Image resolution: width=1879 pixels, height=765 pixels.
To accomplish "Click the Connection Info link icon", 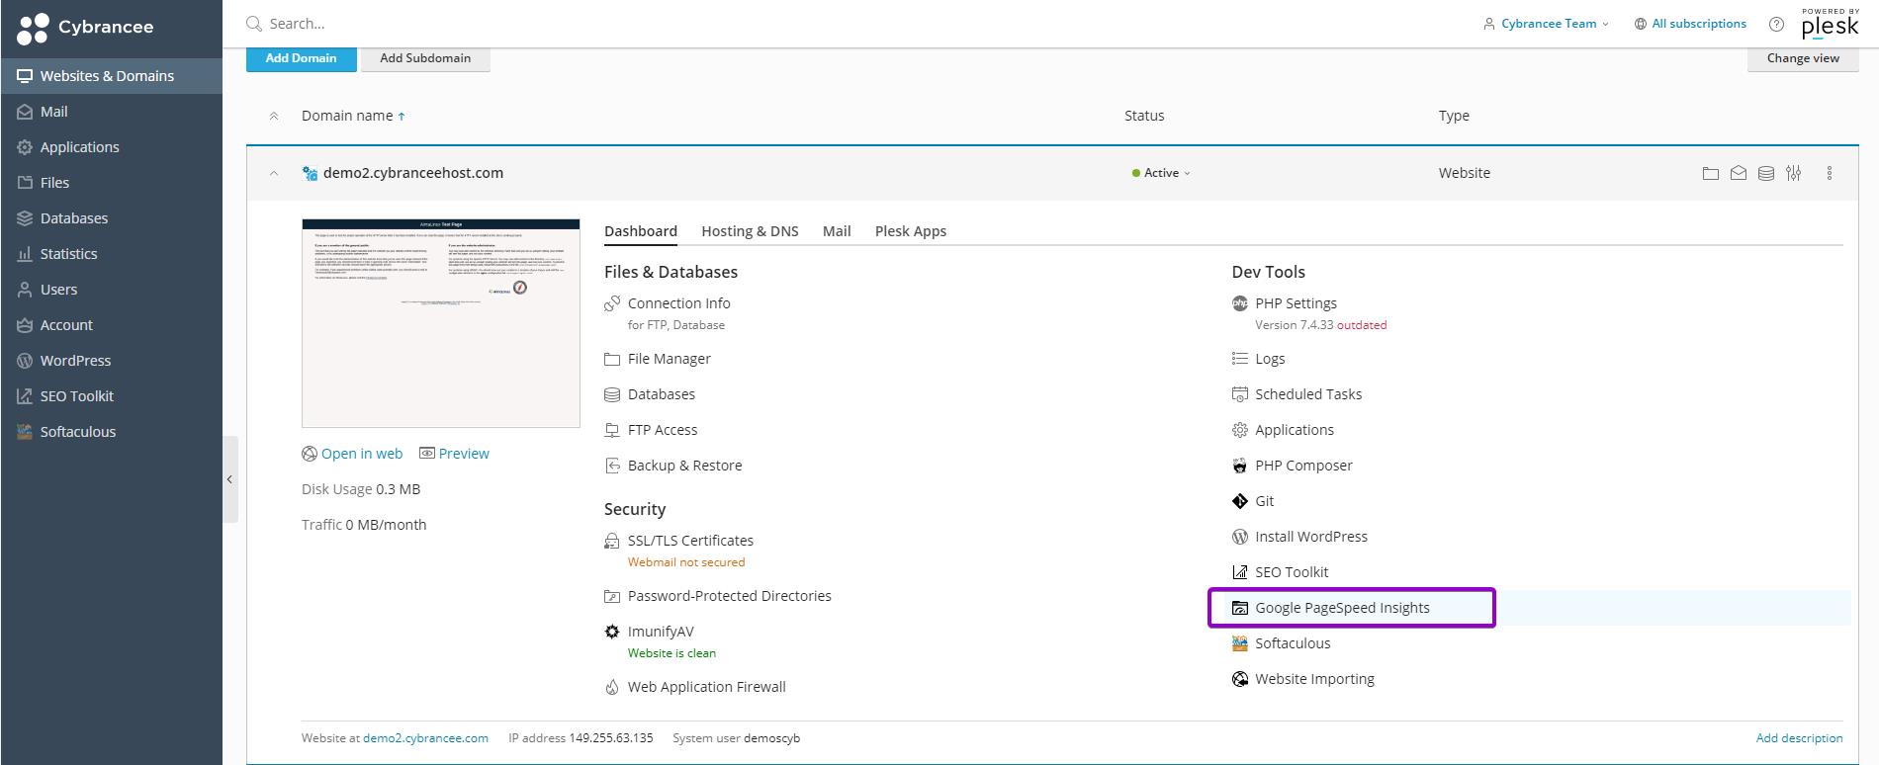I will pyautogui.click(x=612, y=303).
